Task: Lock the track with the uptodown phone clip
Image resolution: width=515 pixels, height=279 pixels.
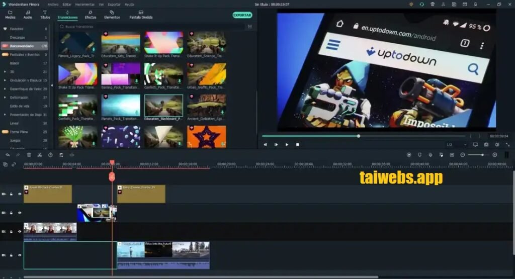Action: pyautogui.click(x=12, y=213)
